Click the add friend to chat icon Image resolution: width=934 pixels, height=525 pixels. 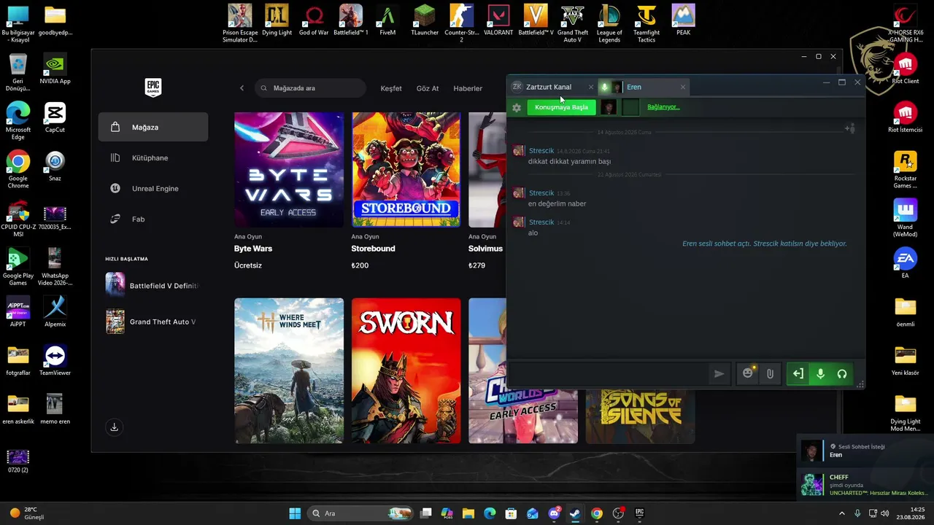pos(849,128)
